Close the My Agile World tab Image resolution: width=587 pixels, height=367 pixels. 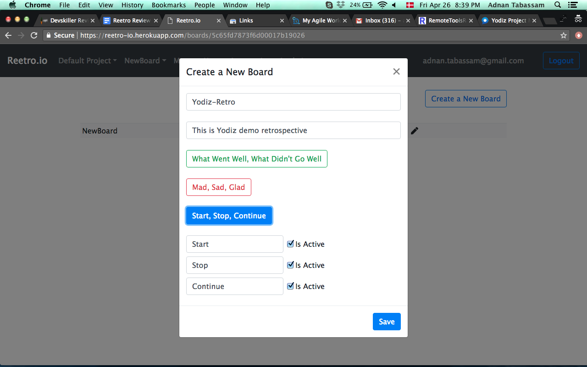point(345,21)
